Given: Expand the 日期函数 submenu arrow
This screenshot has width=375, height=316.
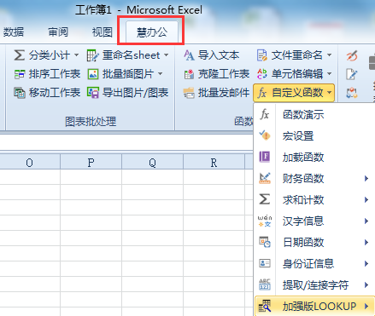Looking at the screenshot, I should coord(366,242).
